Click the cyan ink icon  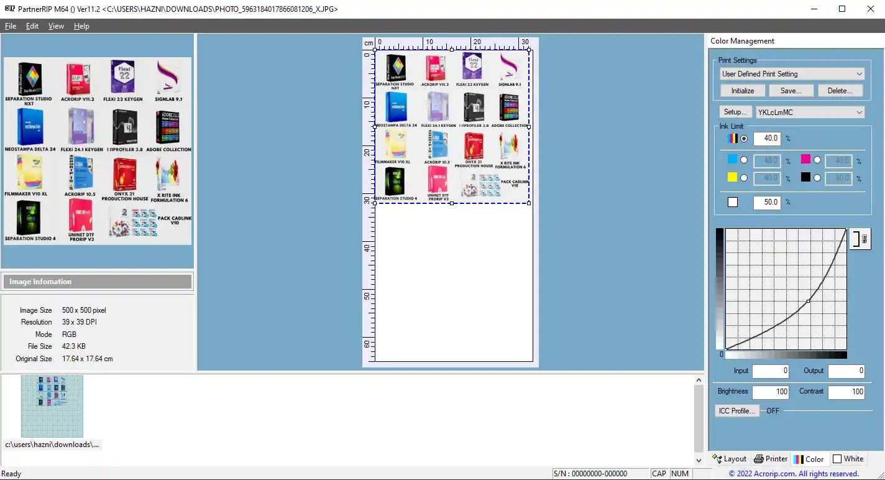tap(731, 160)
